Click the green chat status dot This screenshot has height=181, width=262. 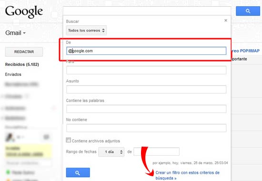click(x=8, y=172)
